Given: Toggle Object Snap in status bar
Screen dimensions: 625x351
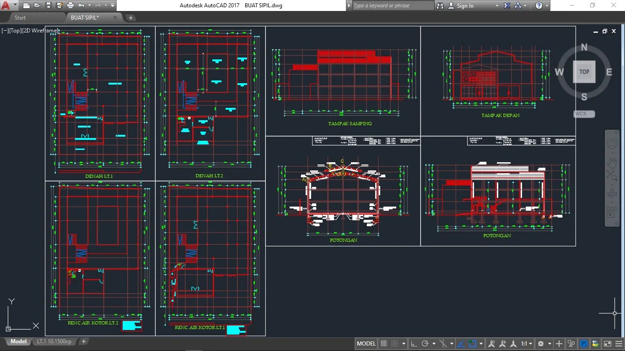Looking at the screenshot, I should [473, 344].
